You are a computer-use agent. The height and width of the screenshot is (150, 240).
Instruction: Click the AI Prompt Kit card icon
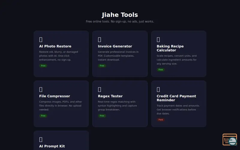point(41,139)
